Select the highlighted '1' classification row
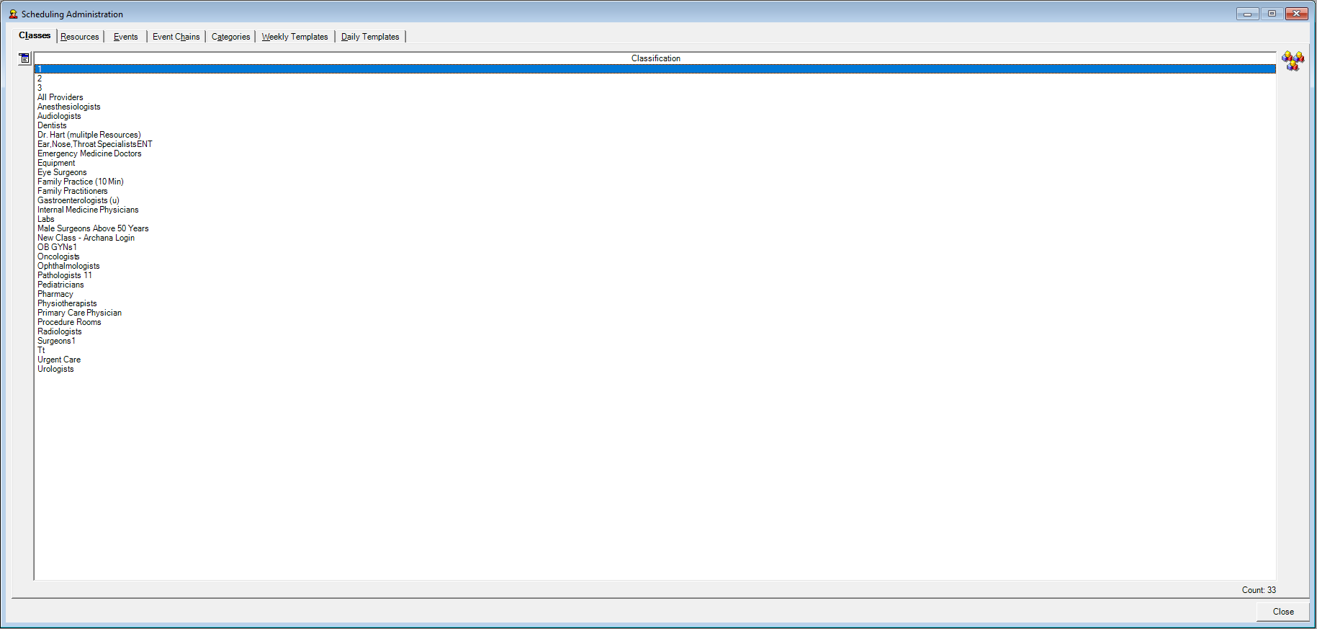This screenshot has height=629, width=1317. click(655, 69)
